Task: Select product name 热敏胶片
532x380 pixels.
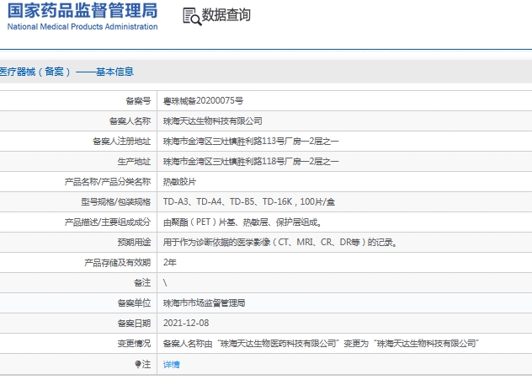Action: pyautogui.click(x=179, y=182)
